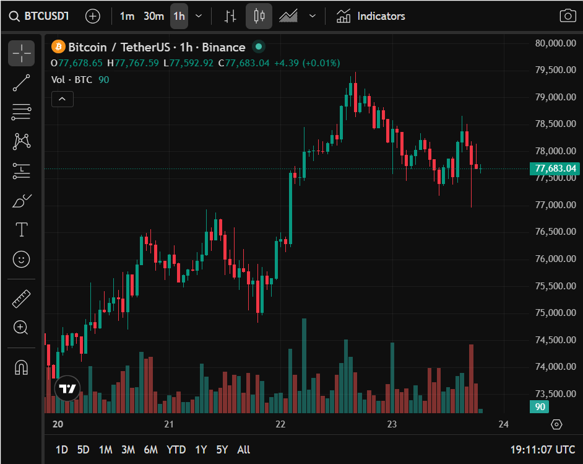Select the Long Position forecasting tool
Screen dimensions: 583x464
pos(22,171)
